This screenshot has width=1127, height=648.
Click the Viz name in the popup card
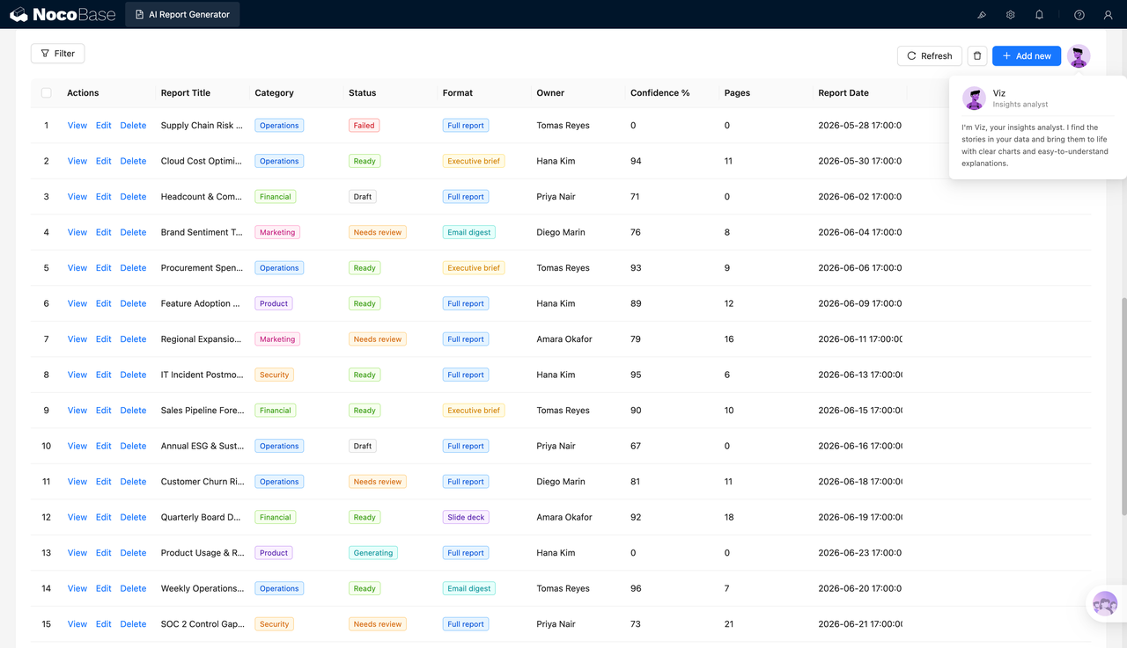pyautogui.click(x=999, y=92)
